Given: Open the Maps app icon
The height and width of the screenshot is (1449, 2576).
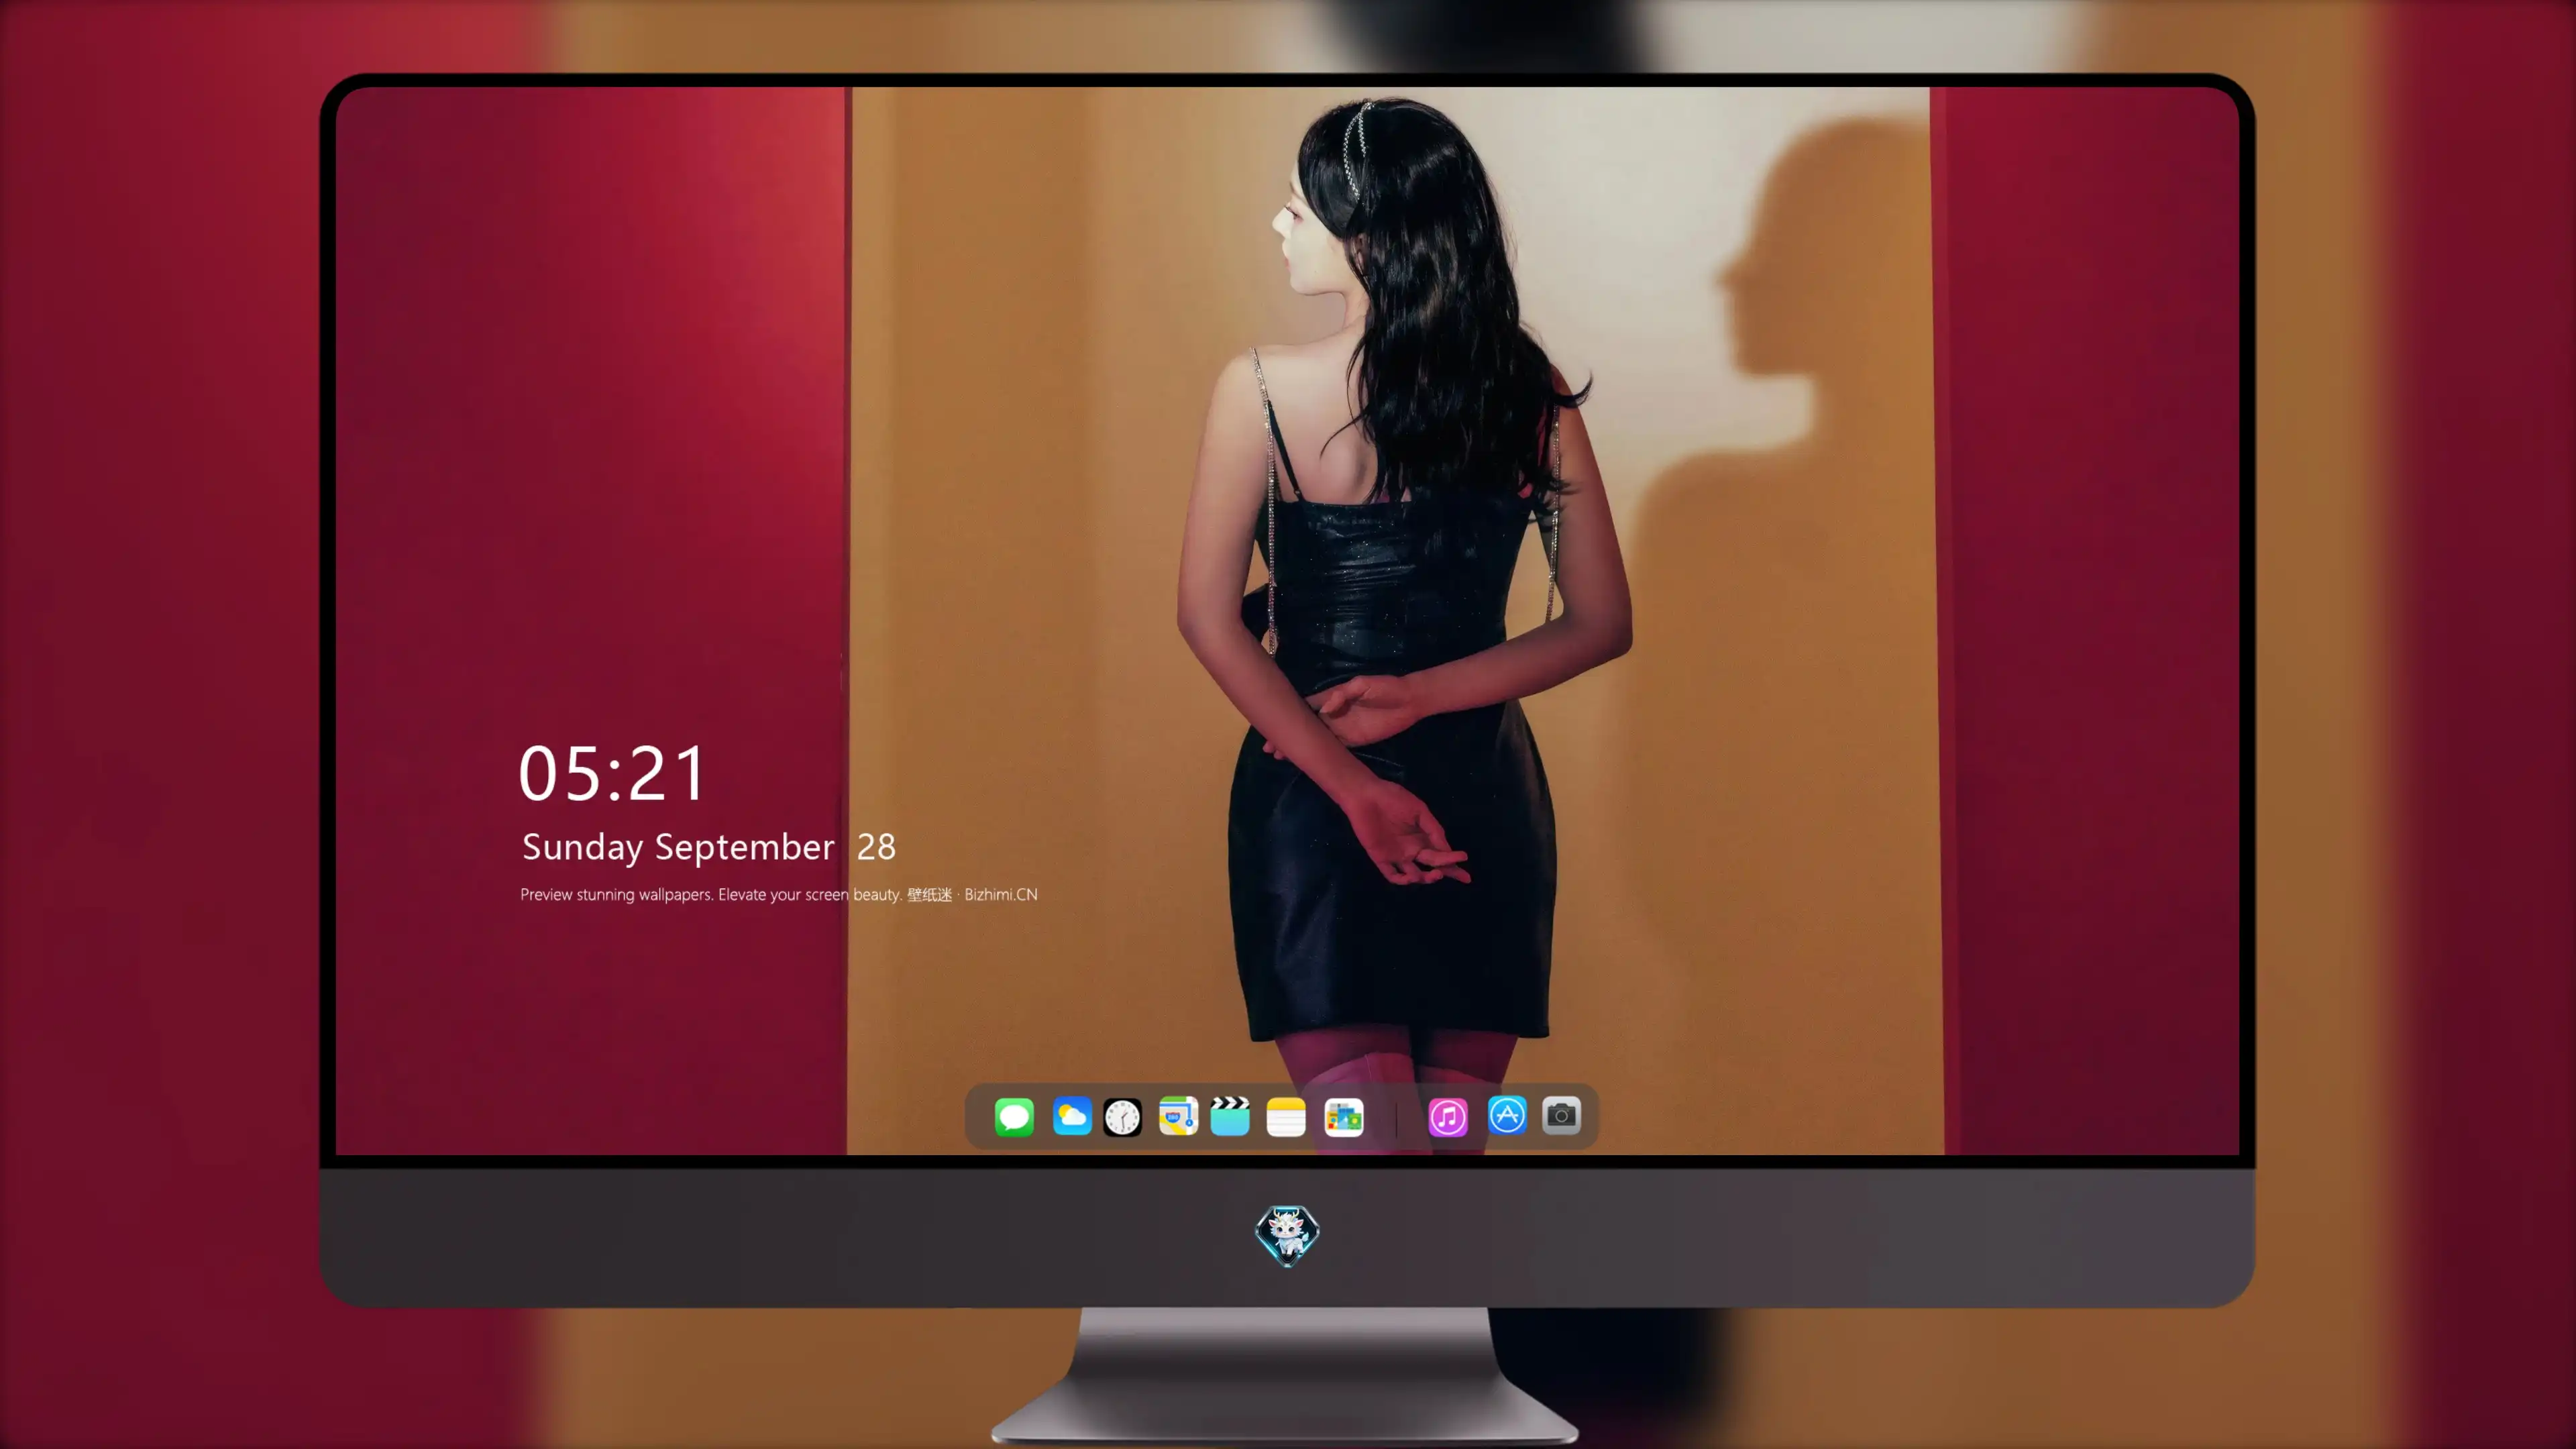Looking at the screenshot, I should pos(1178,1116).
